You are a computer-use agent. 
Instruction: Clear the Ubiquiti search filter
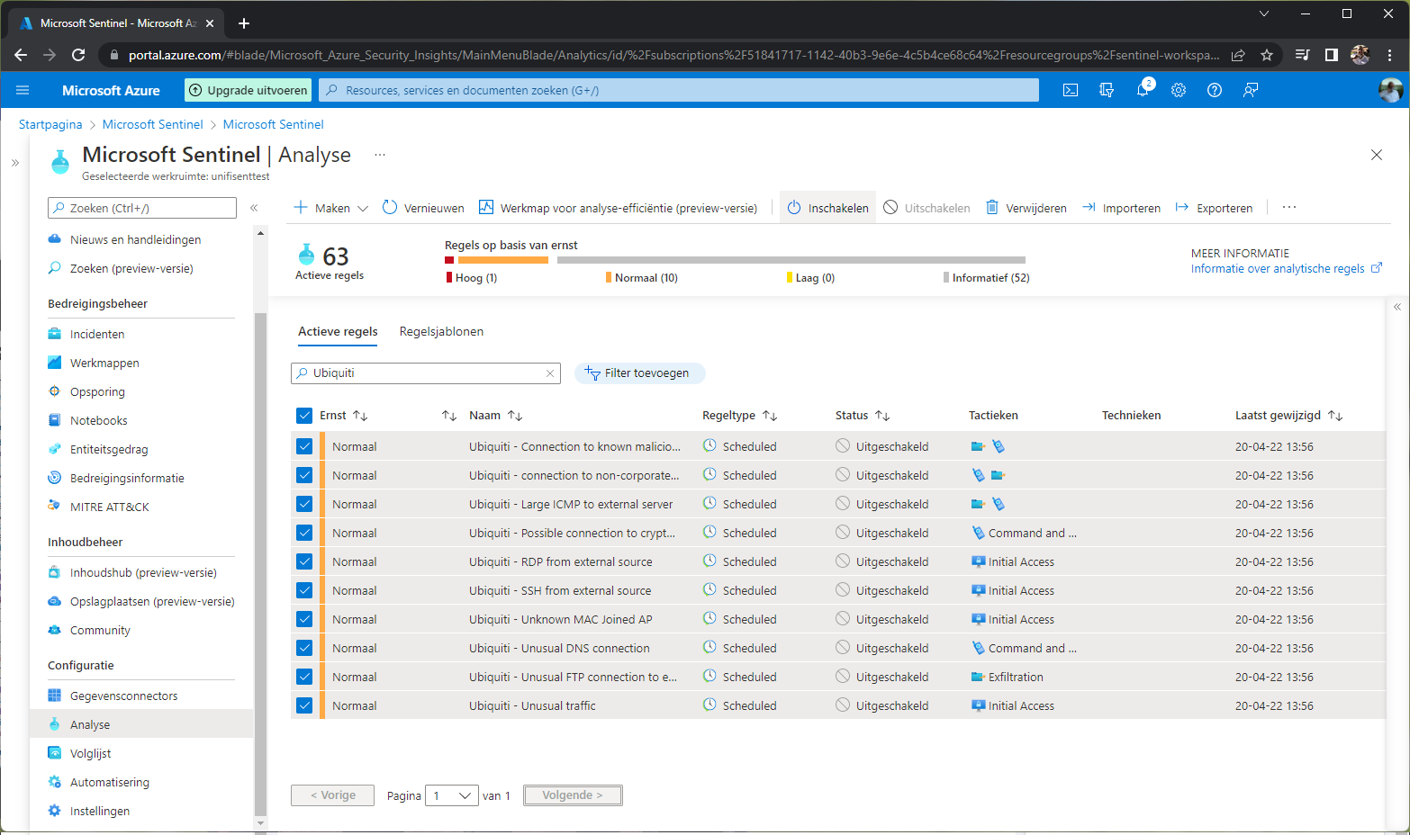(549, 373)
